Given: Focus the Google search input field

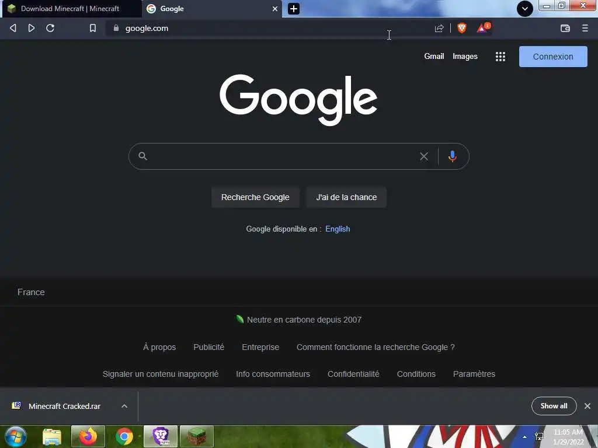Looking at the screenshot, I should pyautogui.click(x=282, y=156).
